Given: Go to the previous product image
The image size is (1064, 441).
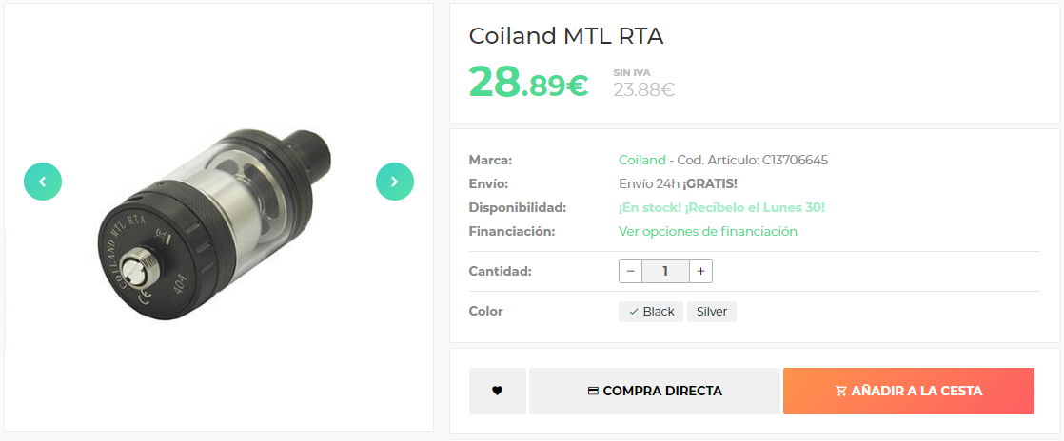Looking at the screenshot, I should 43,182.
